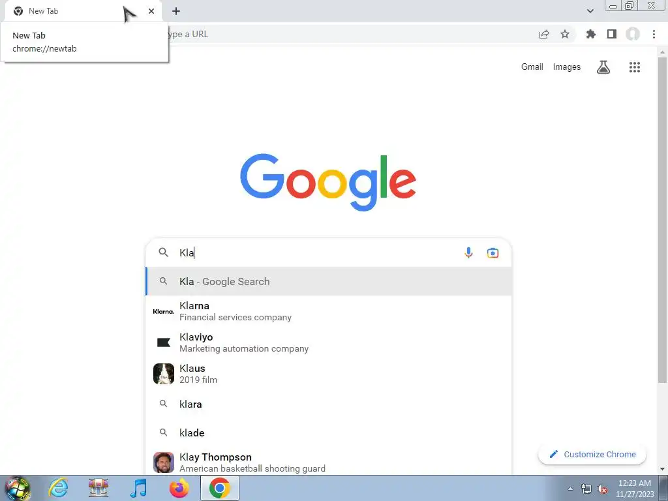
Task: Choose the Klarna suggestion
Action: coord(329,311)
